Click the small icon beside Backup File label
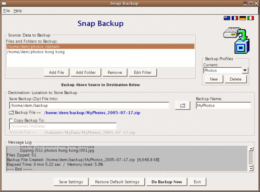260x192 pixels. coord(11,113)
